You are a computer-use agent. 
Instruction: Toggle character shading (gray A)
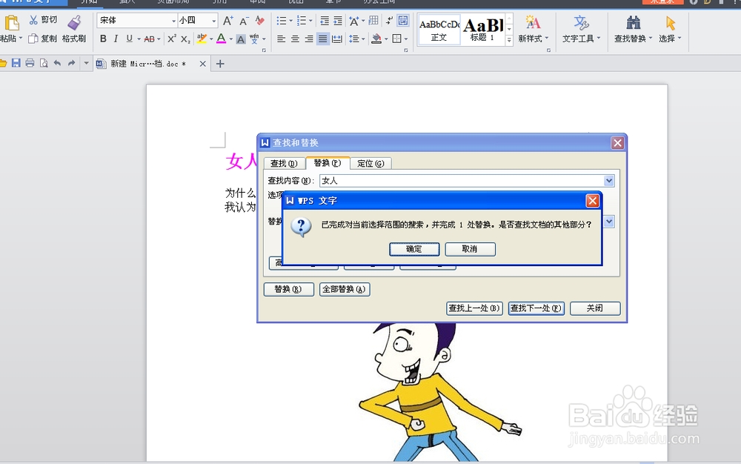click(241, 39)
